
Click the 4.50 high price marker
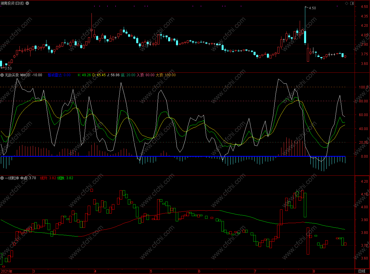pos(312,8)
